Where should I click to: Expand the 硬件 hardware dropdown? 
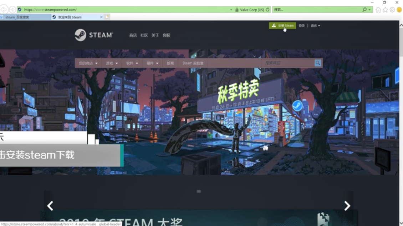(152, 63)
